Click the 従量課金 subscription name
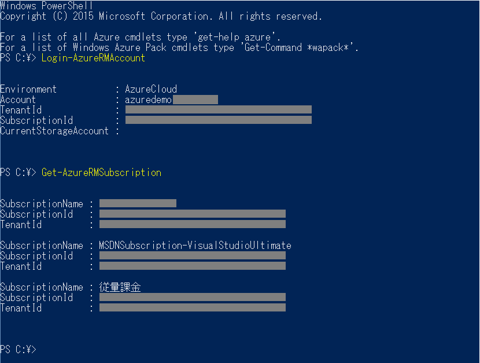 (x=120, y=287)
